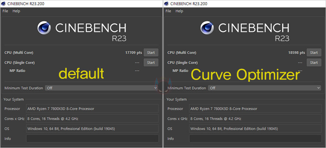326x148 pixels.
Task: Start the Multi Core test beside 17709 pts
Action: tap(151, 53)
